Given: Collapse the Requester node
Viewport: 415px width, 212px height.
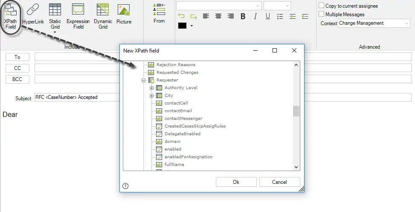Looking at the screenshot, I should point(143,80).
